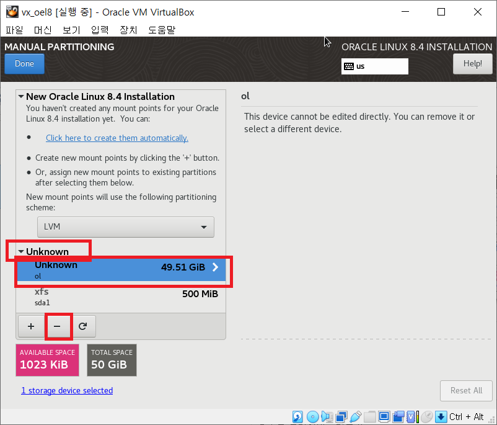Image resolution: width=497 pixels, height=425 pixels.
Task: Click the ORACLE LINUX 8.4 INSTALLATION title
Action: pos(416,47)
